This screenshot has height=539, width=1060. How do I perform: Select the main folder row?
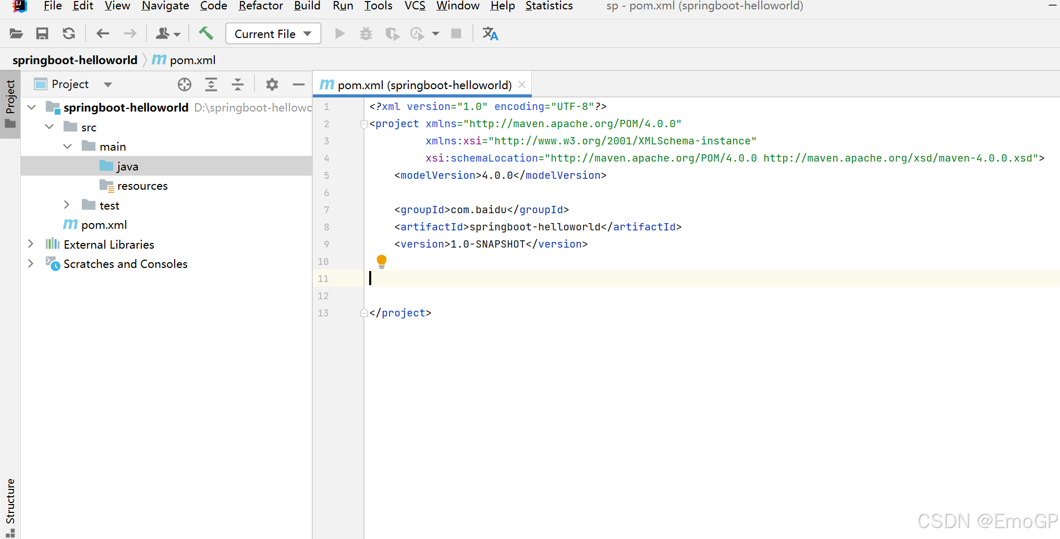(x=166, y=146)
